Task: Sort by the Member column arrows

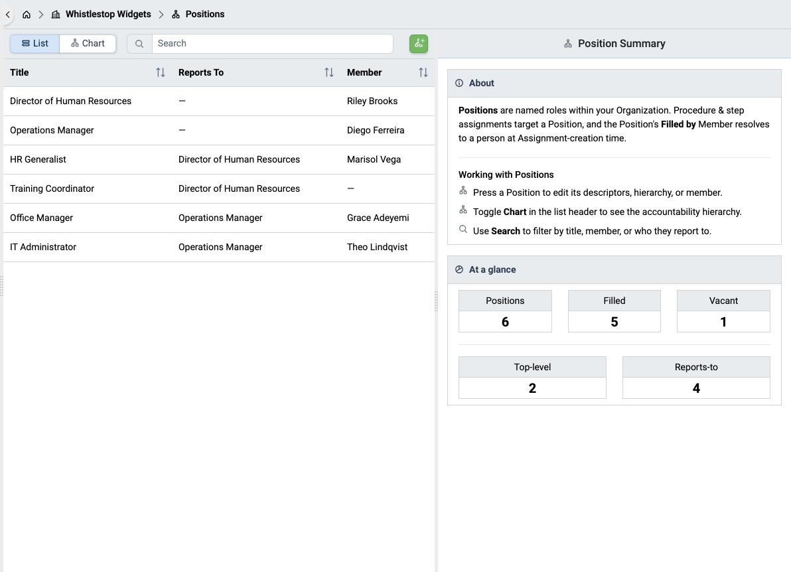Action: coord(423,72)
